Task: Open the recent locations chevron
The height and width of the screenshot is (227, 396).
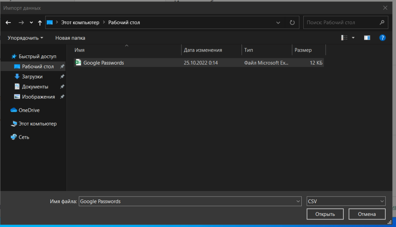Action: pos(31,23)
